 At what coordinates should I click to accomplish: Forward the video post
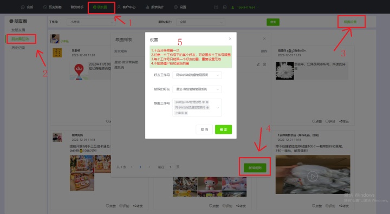344,206
